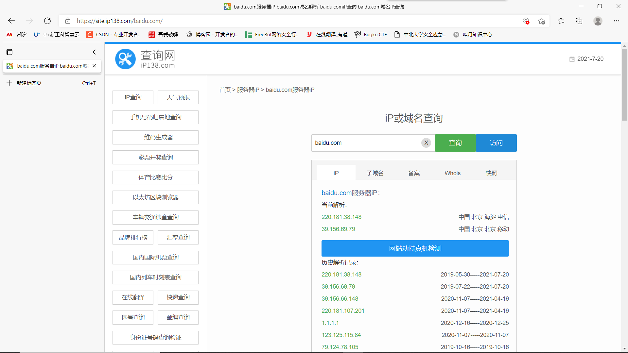This screenshot has width=628, height=353.
Task: Open the 潮汐 bookmark
Action: (x=16, y=34)
